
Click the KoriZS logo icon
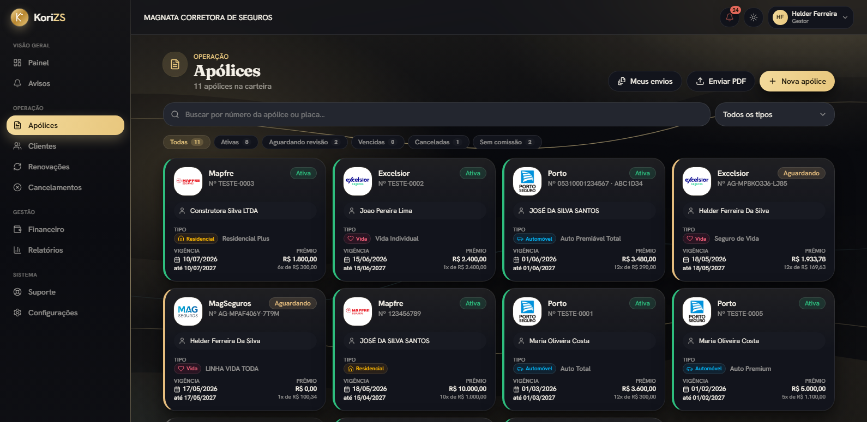(20, 17)
